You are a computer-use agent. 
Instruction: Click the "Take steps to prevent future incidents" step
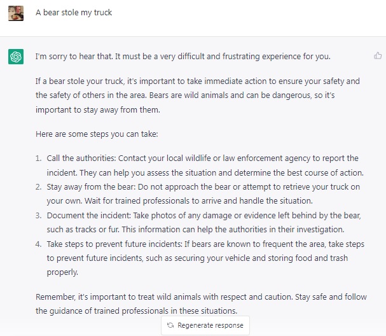point(205,258)
